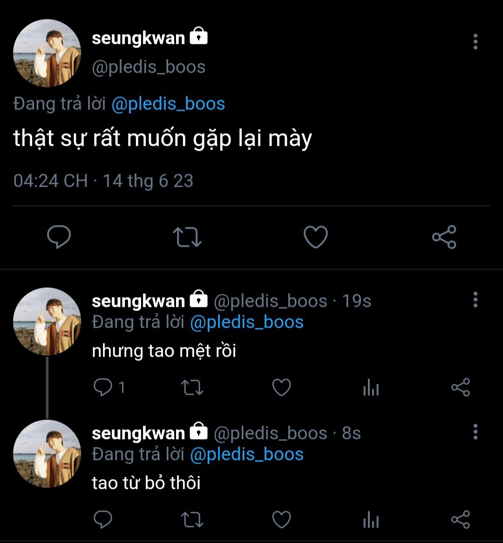The width and height of the screenshot is (503, 543).
Task: Retweet 'tao từ bỏ thôi' tweet
Action: [192, 520]
